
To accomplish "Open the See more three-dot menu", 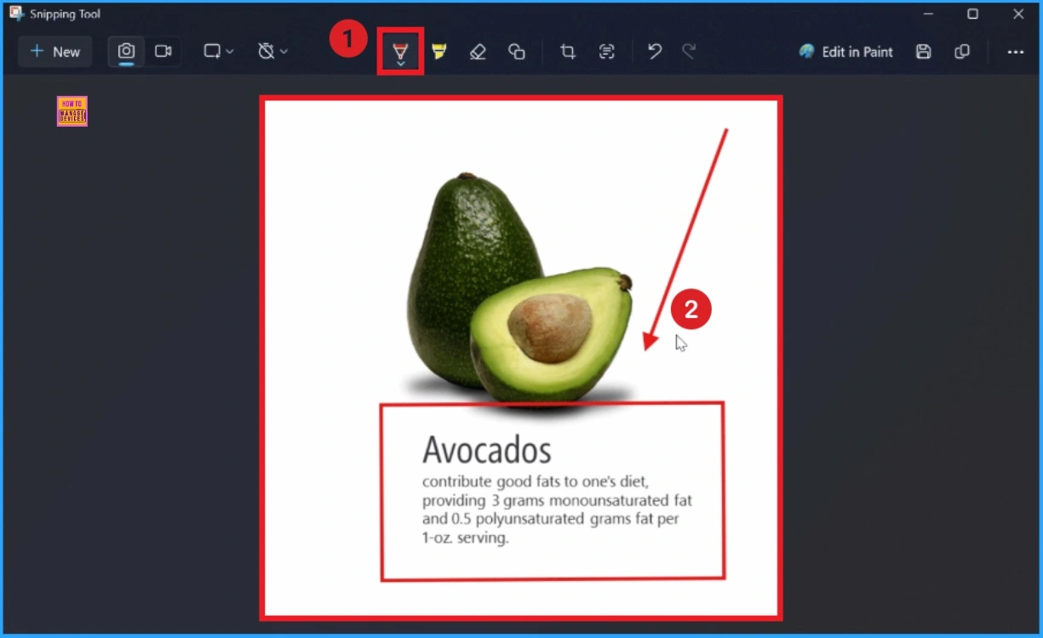I will (1015, 52).
